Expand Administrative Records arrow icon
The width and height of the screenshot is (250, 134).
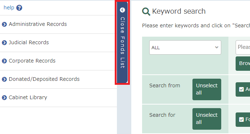tap(4, 24)
